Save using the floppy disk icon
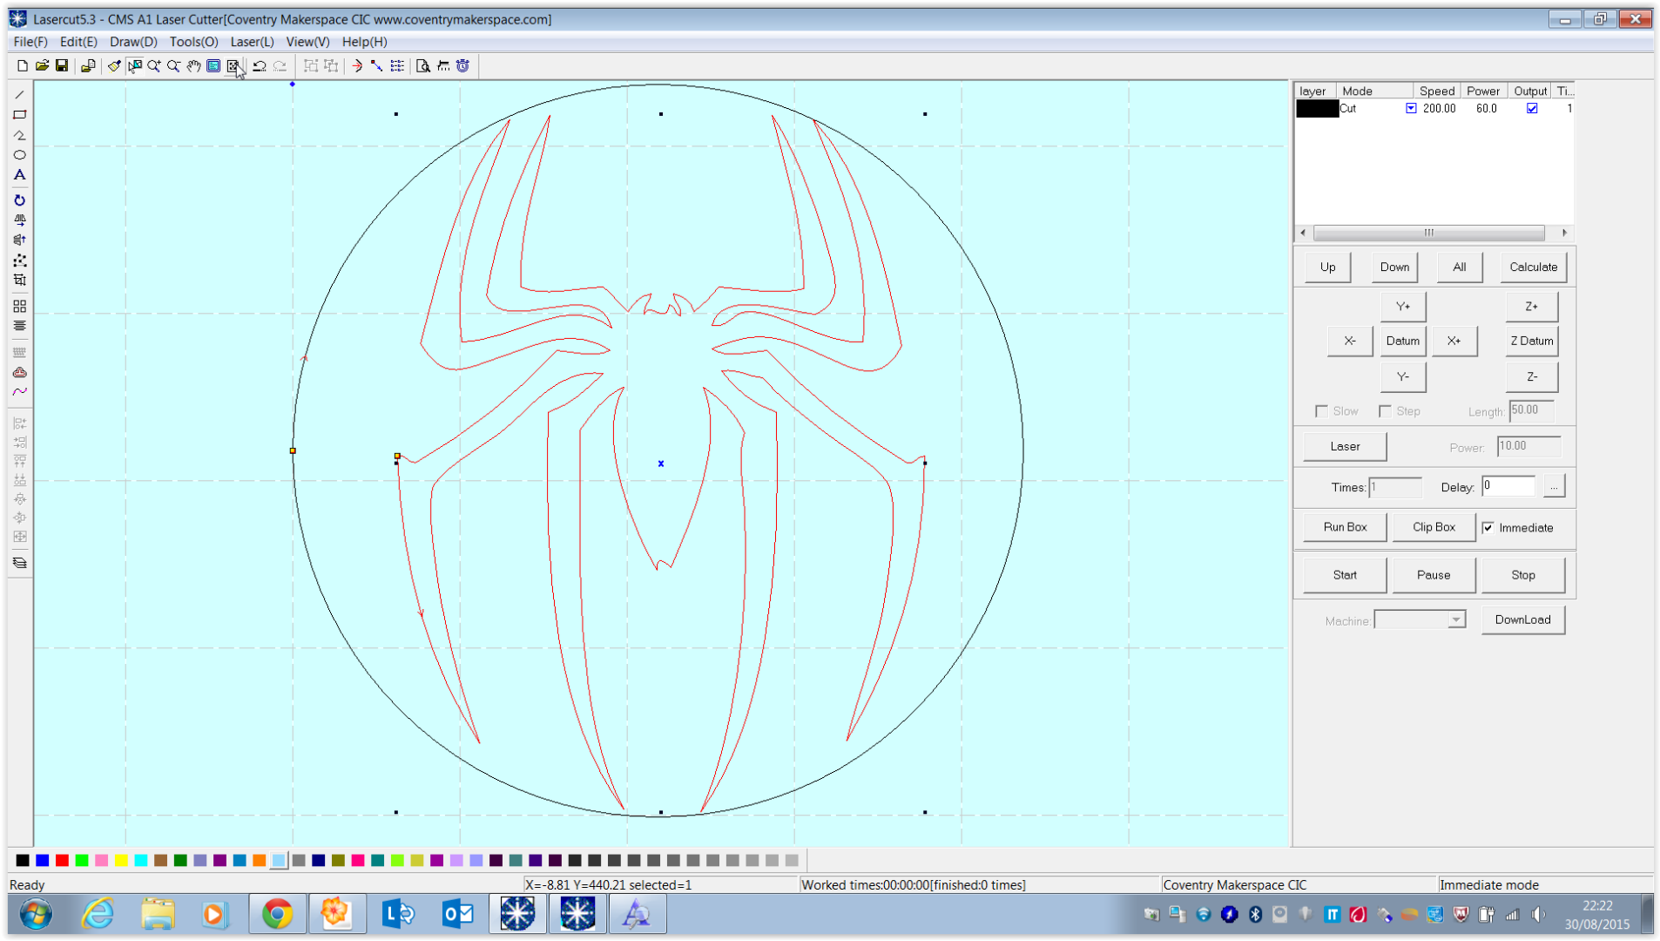The image size is (1660, 941). pos(62,66)
